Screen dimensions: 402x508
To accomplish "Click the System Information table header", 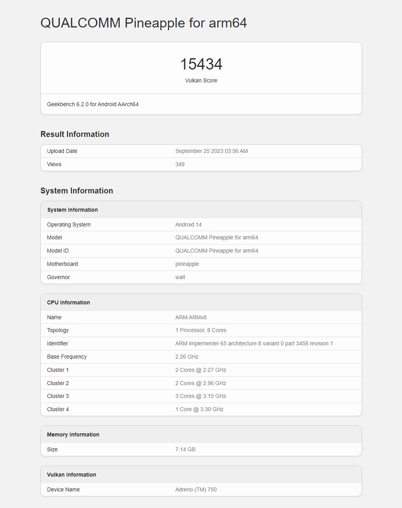I will pos(72,210).
